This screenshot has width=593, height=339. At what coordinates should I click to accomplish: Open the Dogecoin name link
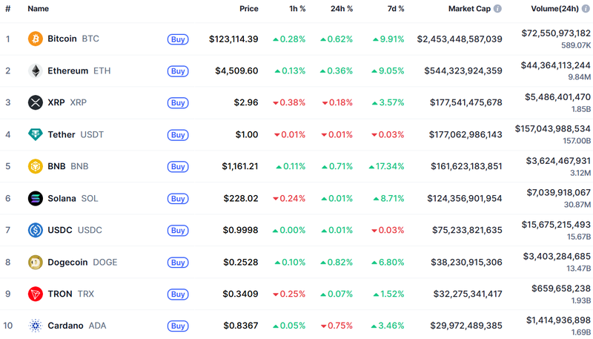(x=68, y=262)
